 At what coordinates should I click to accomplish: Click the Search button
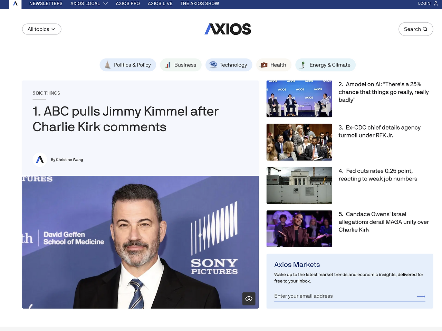(416, 29)
